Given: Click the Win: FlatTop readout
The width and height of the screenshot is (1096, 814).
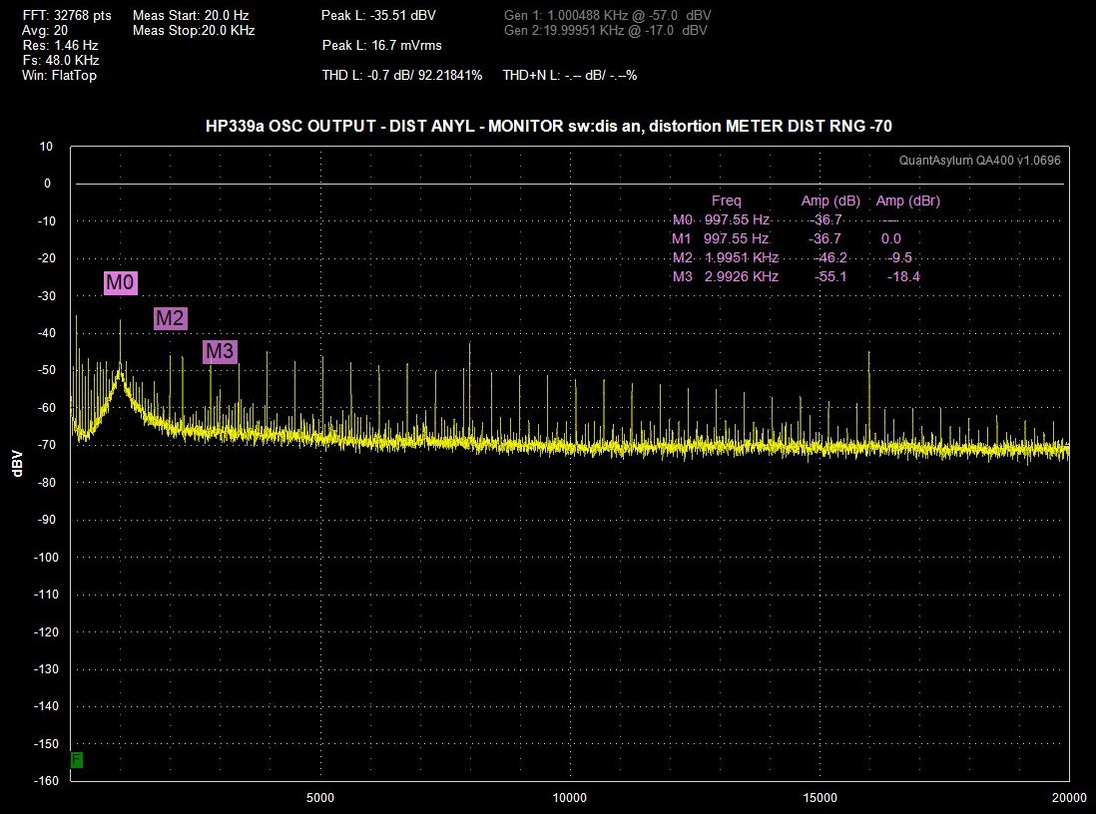Looking at the screenshot, I should [60, 76].
